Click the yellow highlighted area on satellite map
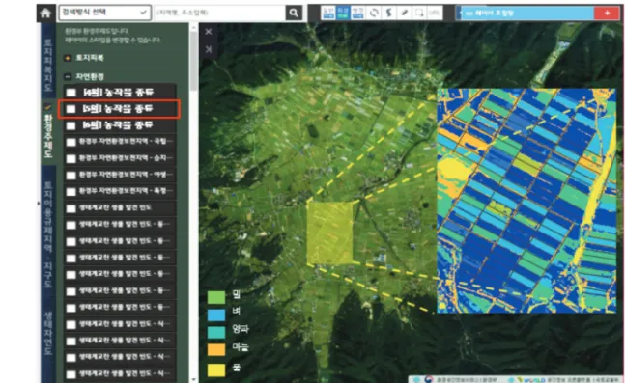This screenshot has width=625, height=383. (330, 233)
